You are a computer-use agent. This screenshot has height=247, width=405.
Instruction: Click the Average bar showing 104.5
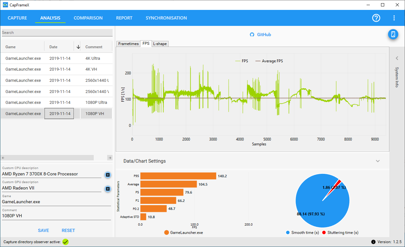[169, 184]
